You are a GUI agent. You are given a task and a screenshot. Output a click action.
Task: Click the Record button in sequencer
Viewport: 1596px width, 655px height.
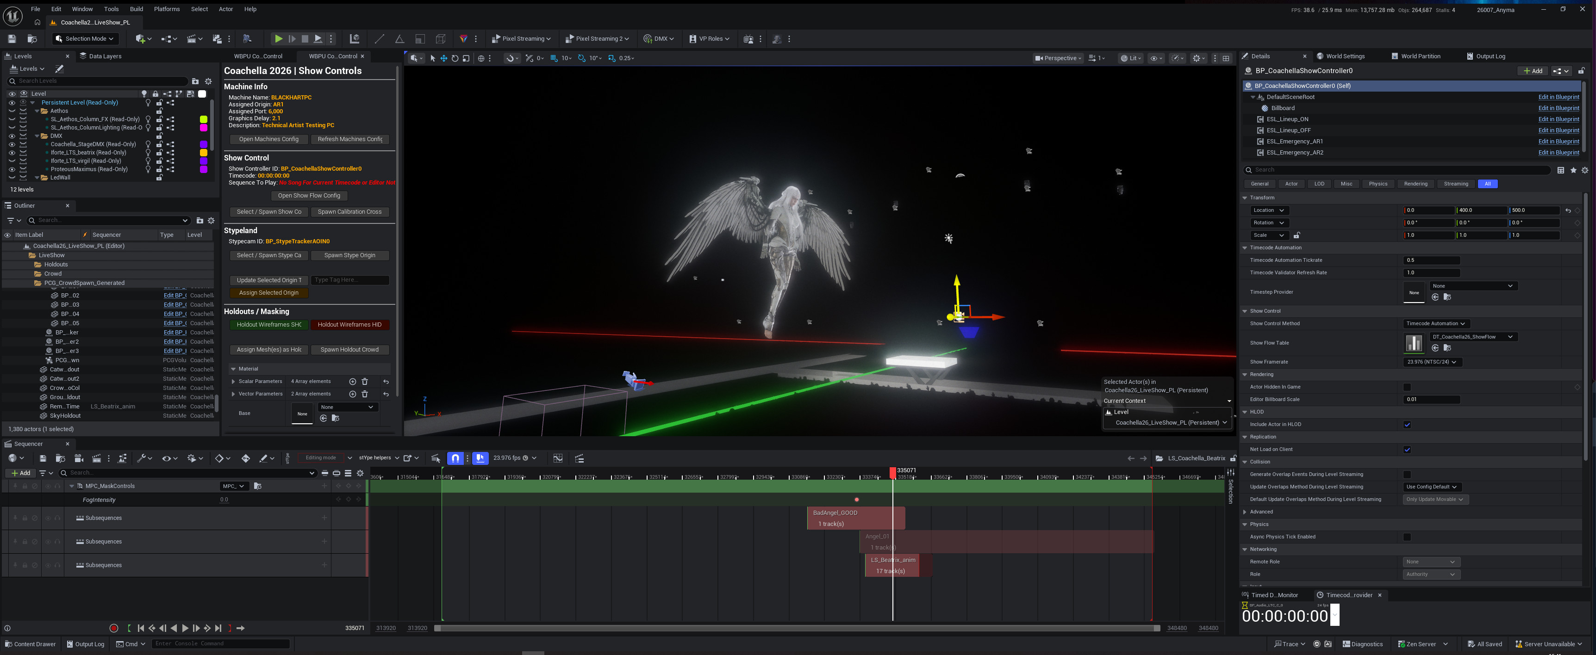pos(113,628)
